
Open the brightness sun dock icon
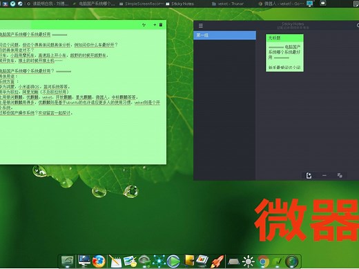point(248,261)
